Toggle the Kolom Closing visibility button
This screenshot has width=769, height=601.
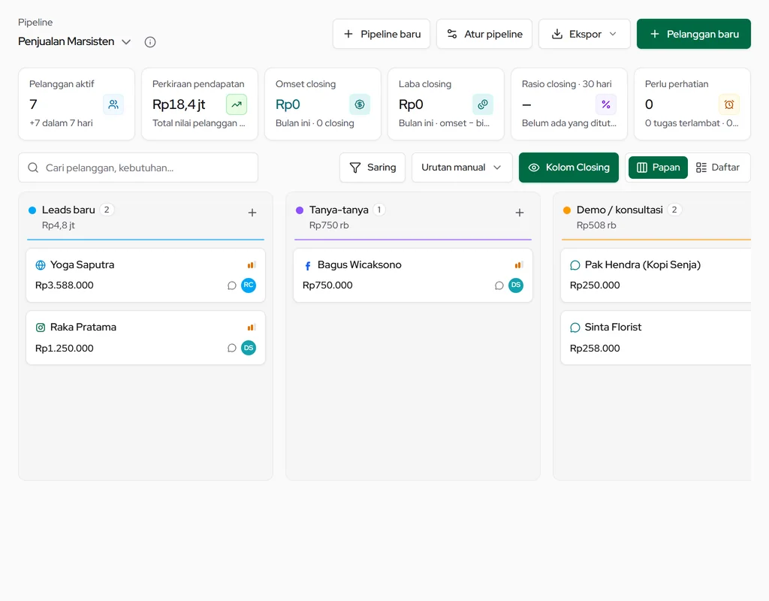[x=569, y=168]
